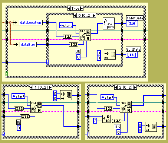Click the Initialize Array node in frame 1
The image size is (168, 143).
66,95
